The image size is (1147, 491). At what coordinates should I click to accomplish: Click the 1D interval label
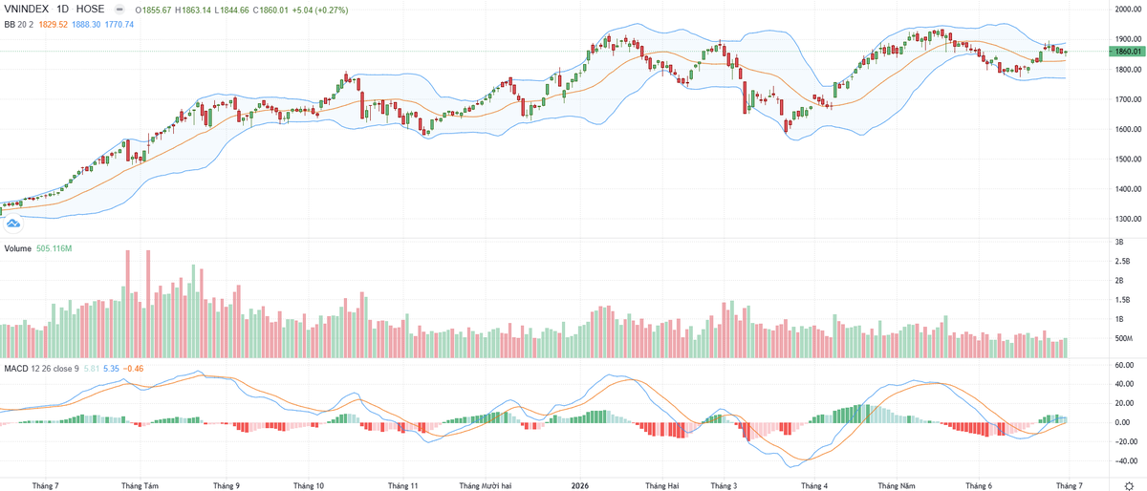(x=63, y=10)
